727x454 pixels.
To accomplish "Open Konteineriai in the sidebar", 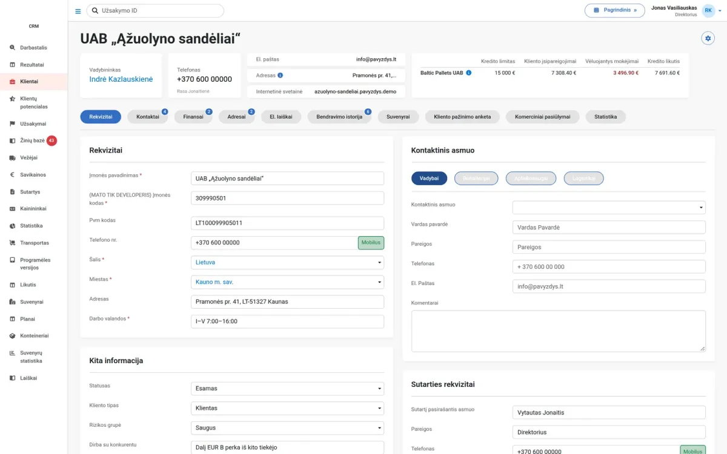I will [34, 335].
